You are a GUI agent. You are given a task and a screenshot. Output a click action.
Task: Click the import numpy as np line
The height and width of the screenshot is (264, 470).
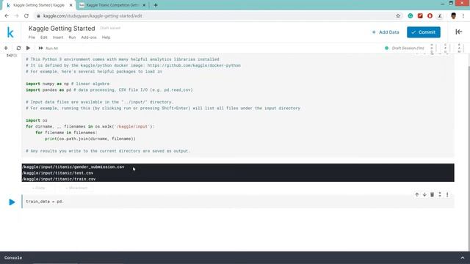coord(68,84)
